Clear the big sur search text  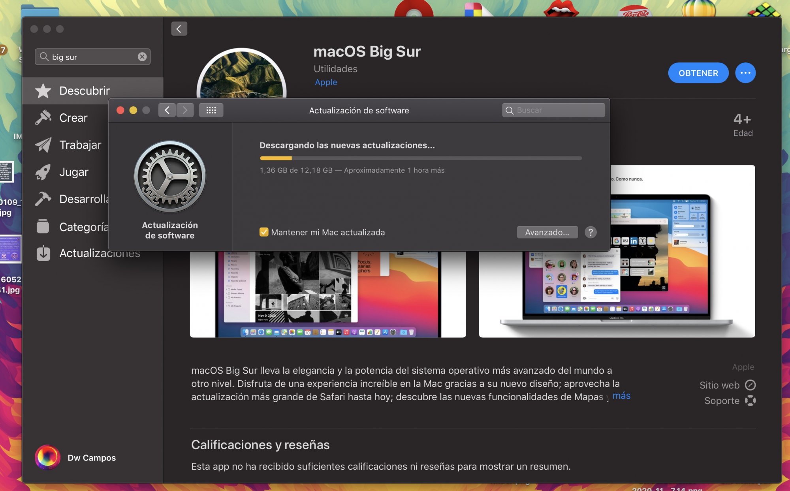click(142, 57)
